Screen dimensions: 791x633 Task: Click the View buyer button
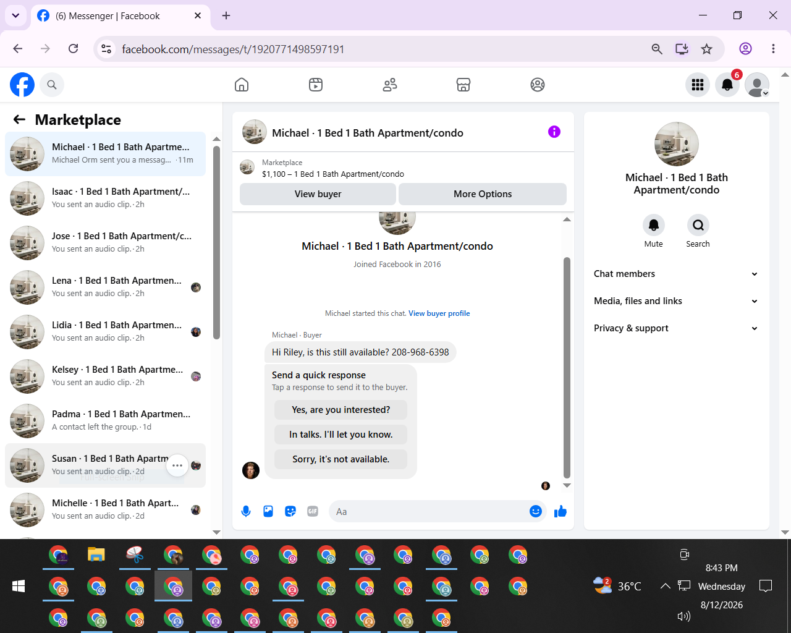318,194
